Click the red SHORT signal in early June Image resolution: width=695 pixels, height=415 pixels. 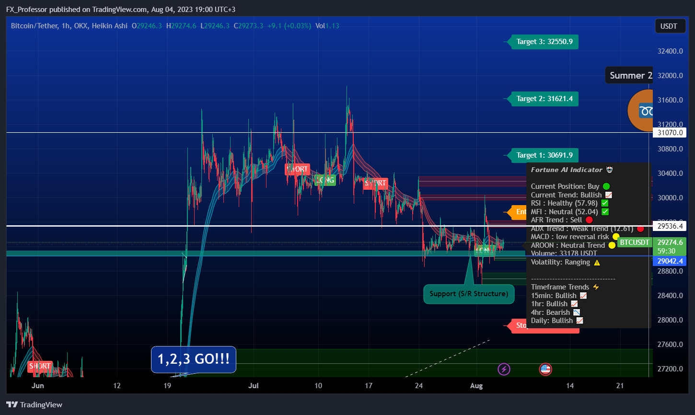(x=39, y=366)
